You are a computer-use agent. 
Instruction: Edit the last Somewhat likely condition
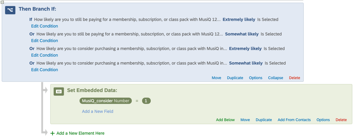coord(44,70)
